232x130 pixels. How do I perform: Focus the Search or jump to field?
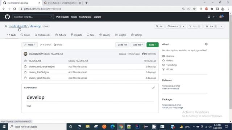(33, 17)
